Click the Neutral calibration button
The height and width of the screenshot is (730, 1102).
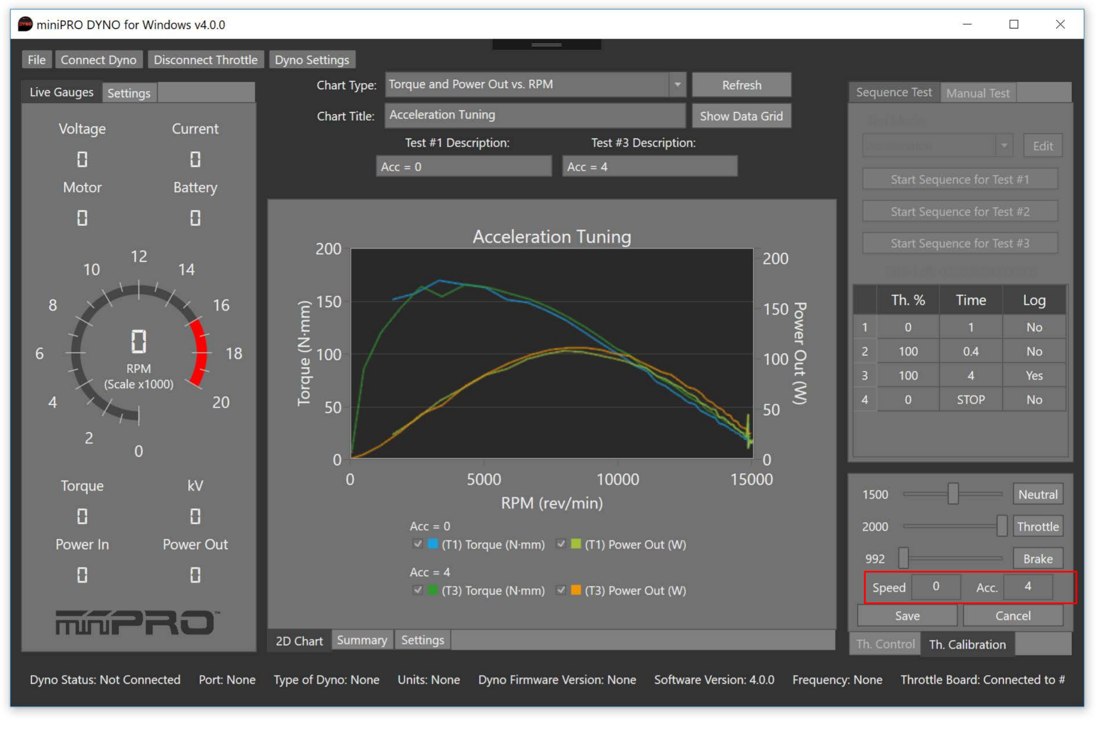pyautogui.click(x=1038, y=494)
